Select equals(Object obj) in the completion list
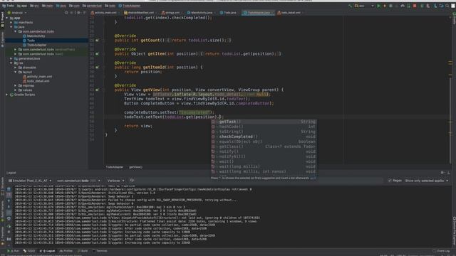This screenshot has height=256, width=456. click(264, 142)
